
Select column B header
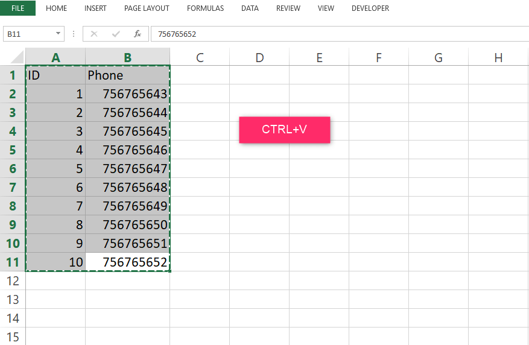point(127,57)
